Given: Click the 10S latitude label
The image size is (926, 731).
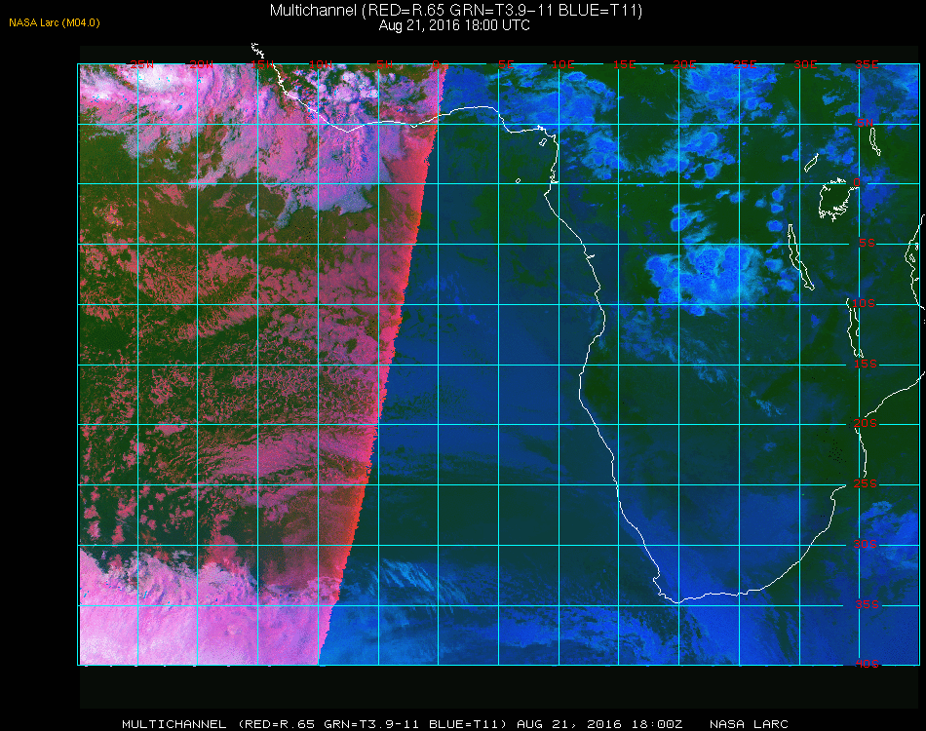Looking at the screenshot, I should 864,303.
